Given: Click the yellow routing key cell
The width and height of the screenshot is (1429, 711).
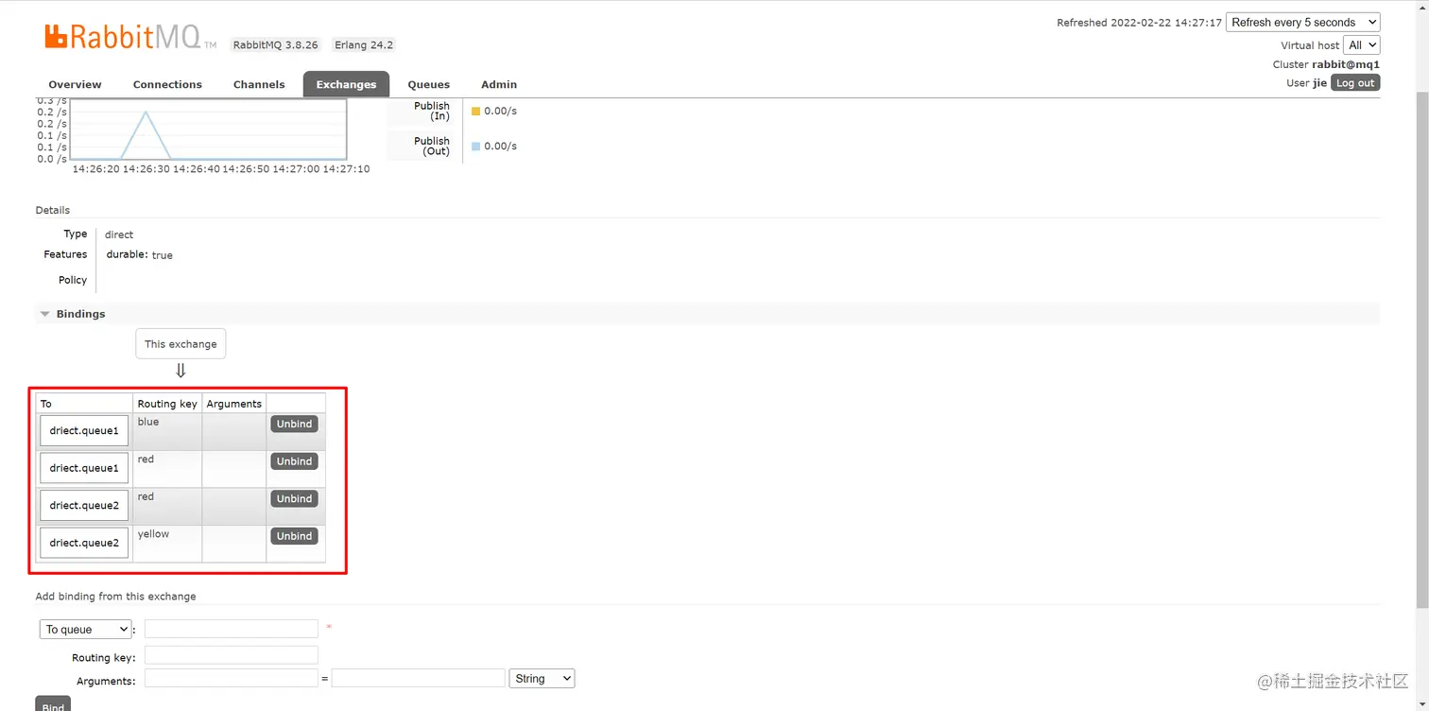Looking at the screenshot, I should pos(167,544).
